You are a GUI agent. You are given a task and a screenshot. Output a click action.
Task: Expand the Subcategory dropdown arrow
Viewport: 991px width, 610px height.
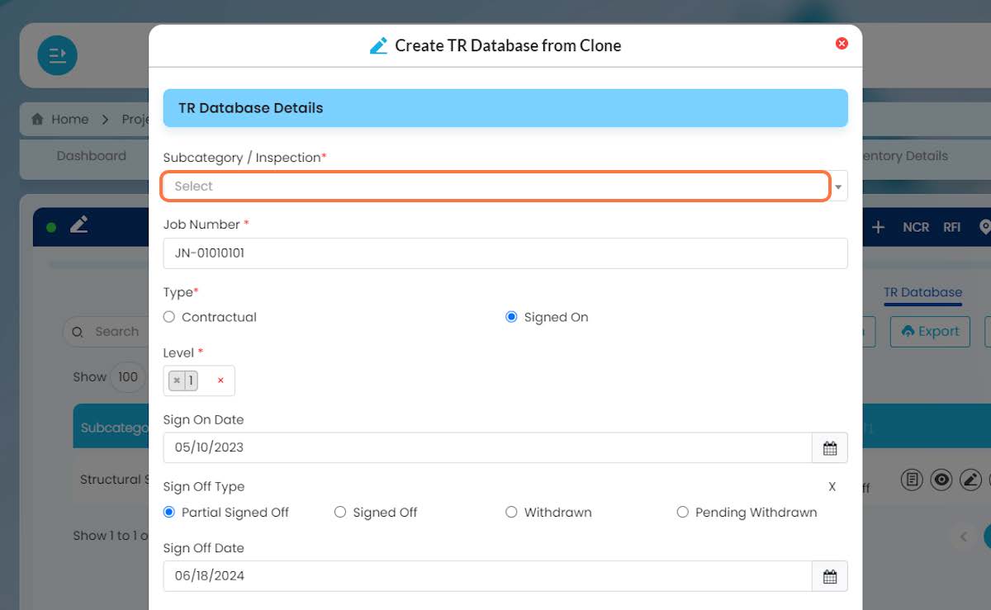[838, 187]
